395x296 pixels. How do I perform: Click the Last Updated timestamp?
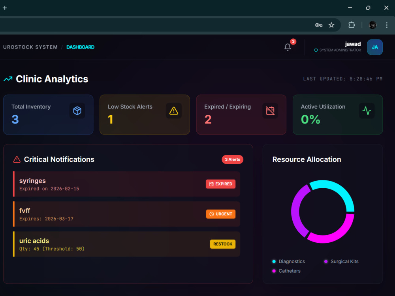pos(342,79)
